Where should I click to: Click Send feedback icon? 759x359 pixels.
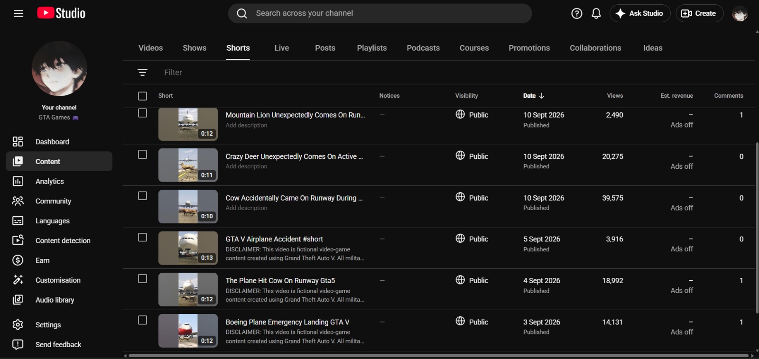pos(18,344)
